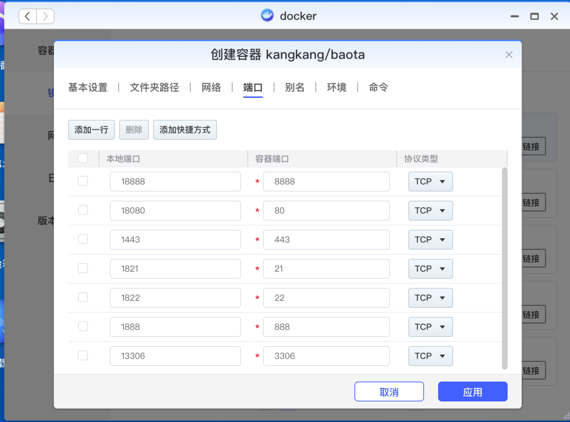This screenshot has height=422, width=570.
Task: Click the forward navigation arrow
Action: click(x=46, y=16)
